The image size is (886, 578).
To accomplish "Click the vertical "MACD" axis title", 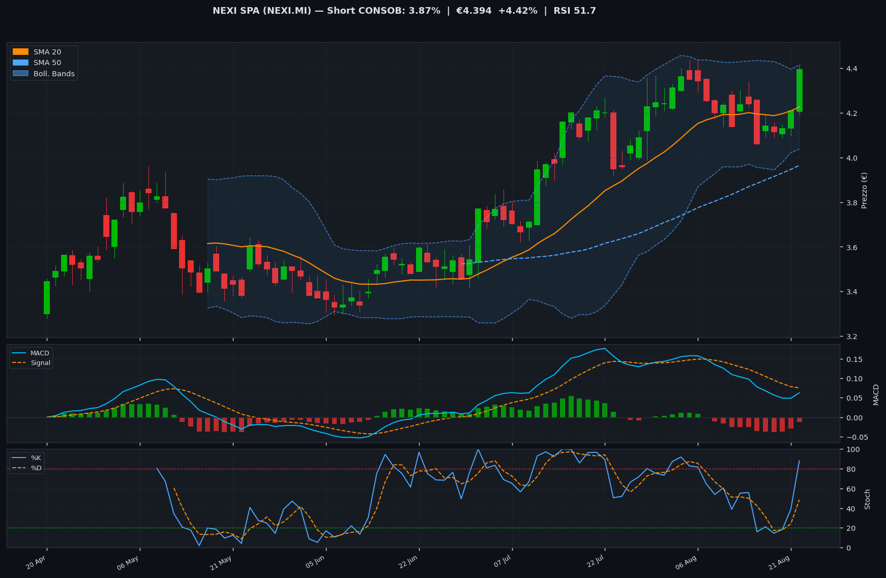I will tap(876, 394).
